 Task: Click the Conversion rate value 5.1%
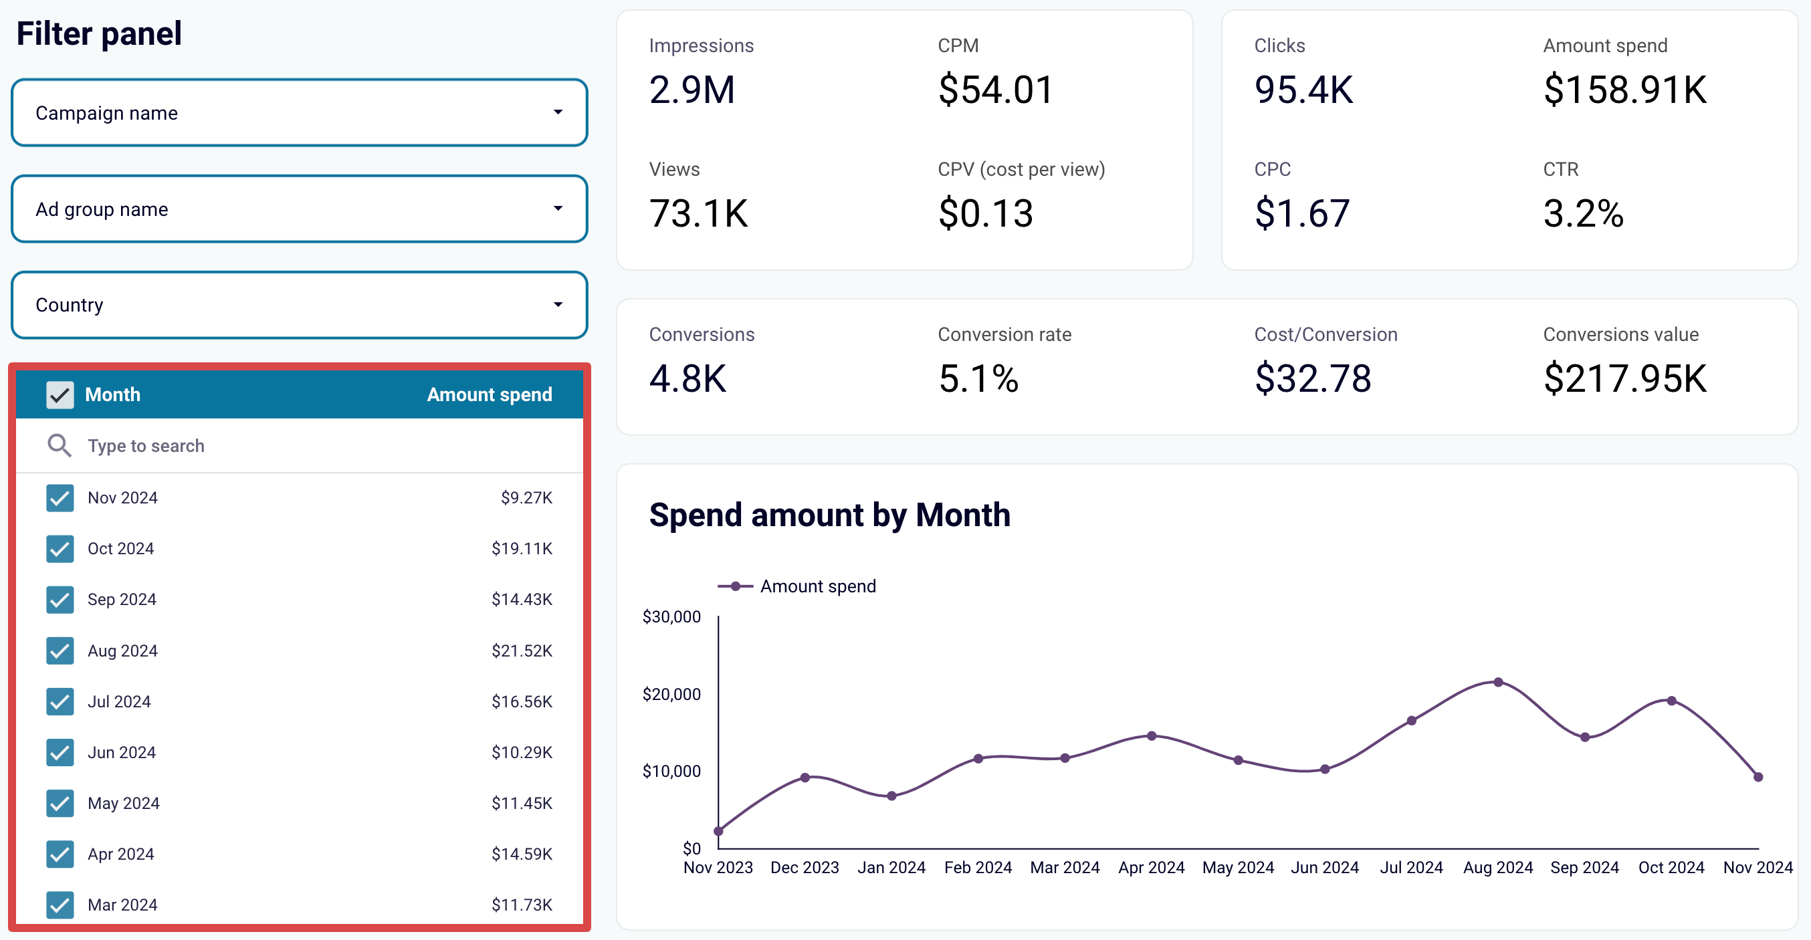click(978, 379)
